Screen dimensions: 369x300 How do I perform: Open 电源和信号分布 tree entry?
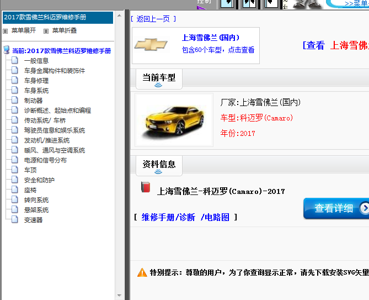[x=45, y=160]
